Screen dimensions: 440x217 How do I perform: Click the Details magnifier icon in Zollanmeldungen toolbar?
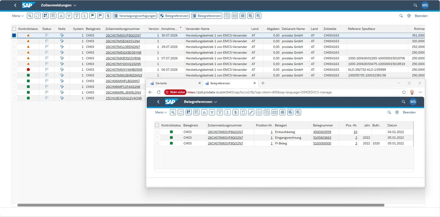coord(30,16)
